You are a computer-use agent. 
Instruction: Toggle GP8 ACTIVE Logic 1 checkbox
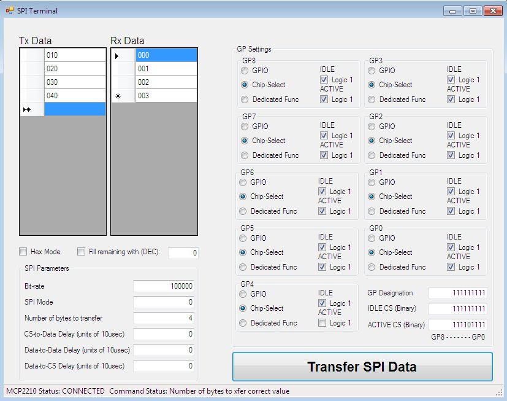(x=324, y=99)
